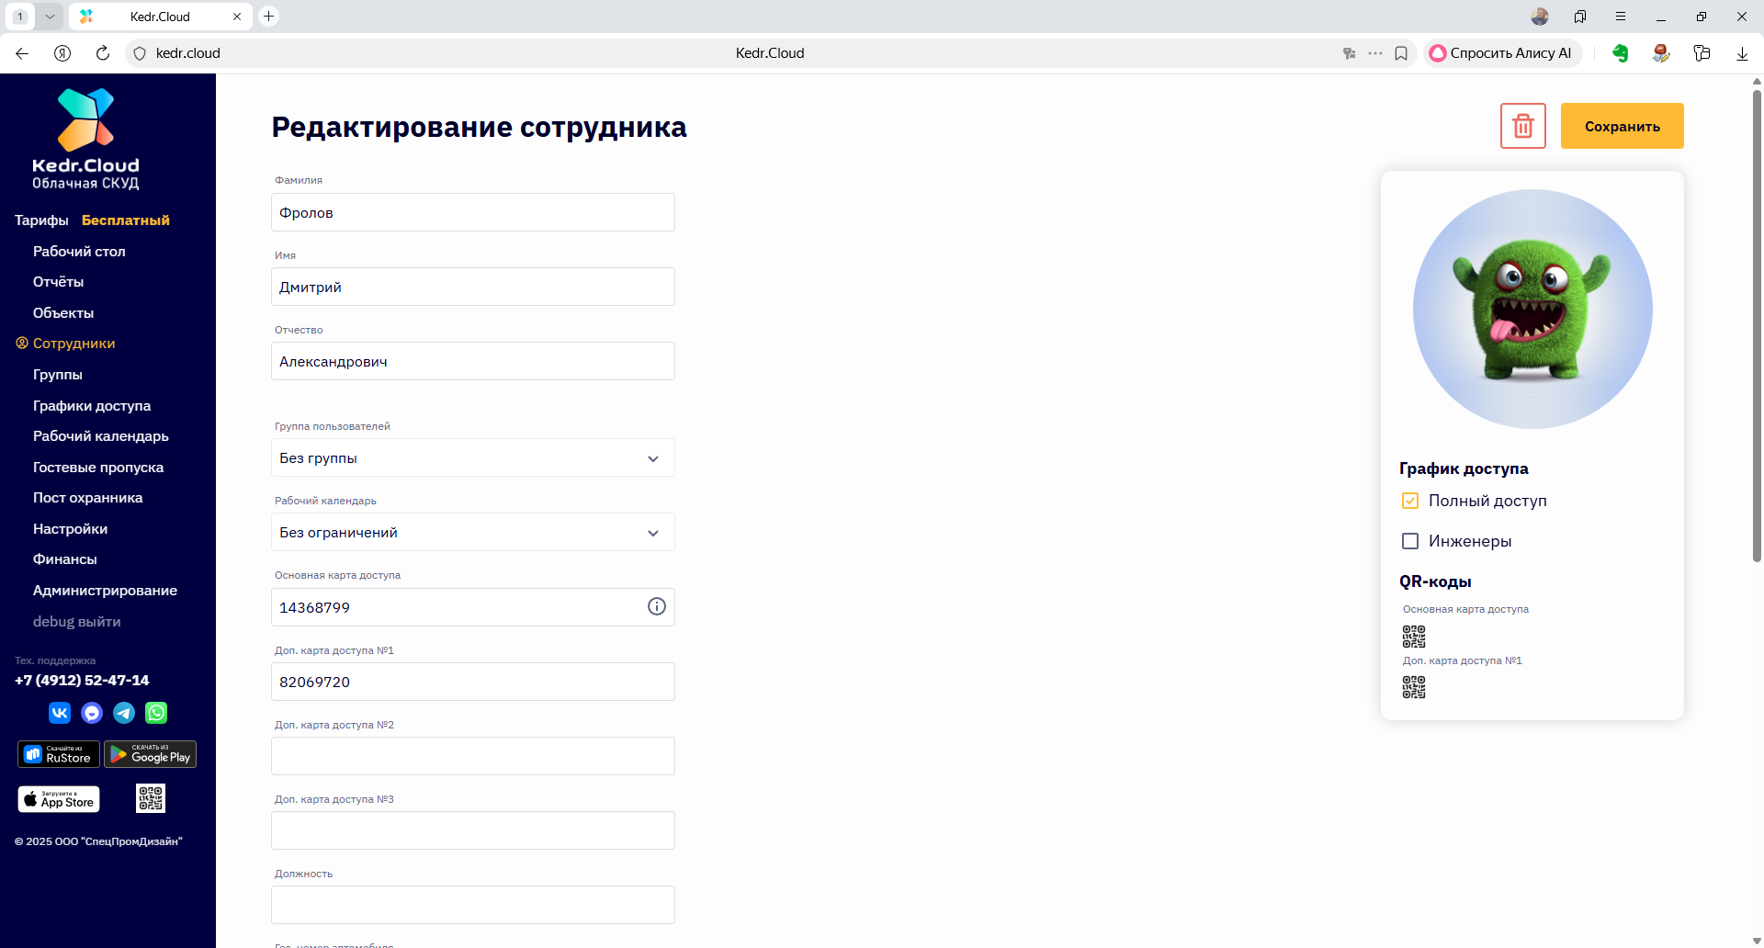
Task: Open the VK social network icon
Action: tap(60, 713)
